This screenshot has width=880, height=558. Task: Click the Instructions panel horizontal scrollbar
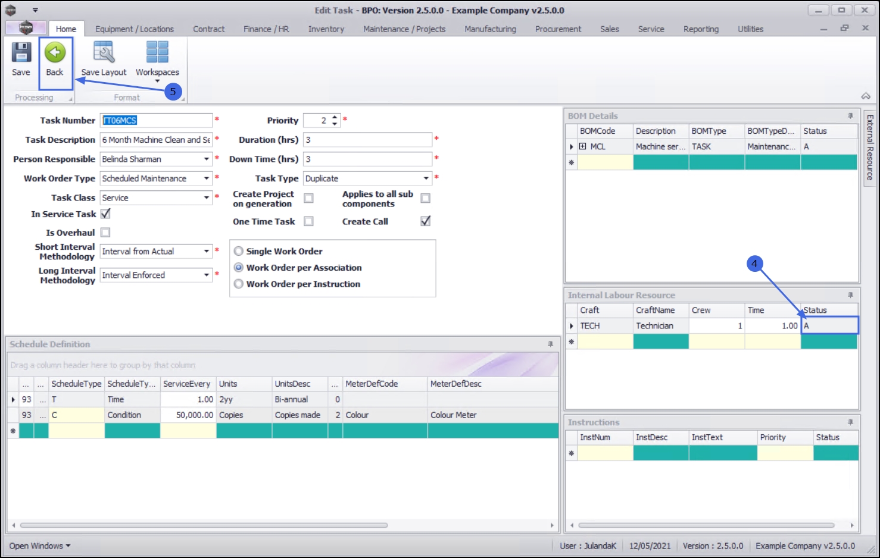coord(706,525)
